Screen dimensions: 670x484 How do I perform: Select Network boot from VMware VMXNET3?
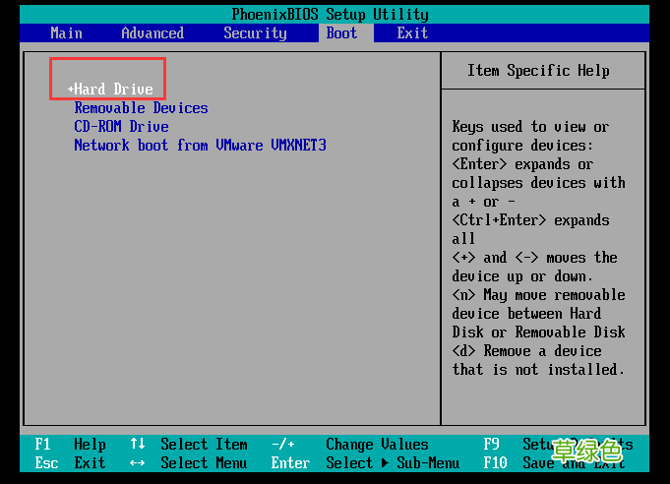(x=200, y=146)
